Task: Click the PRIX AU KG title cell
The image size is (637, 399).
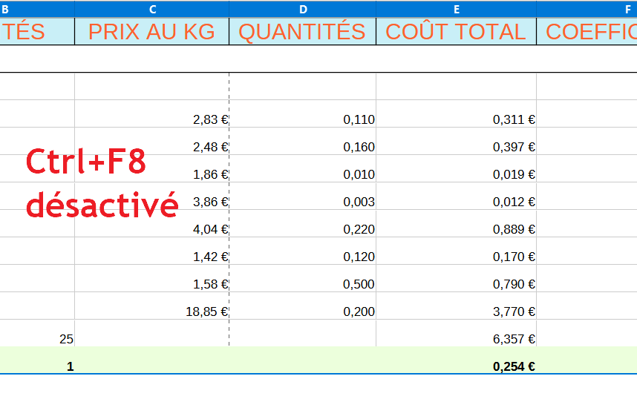Action: [x=152, y=32]
